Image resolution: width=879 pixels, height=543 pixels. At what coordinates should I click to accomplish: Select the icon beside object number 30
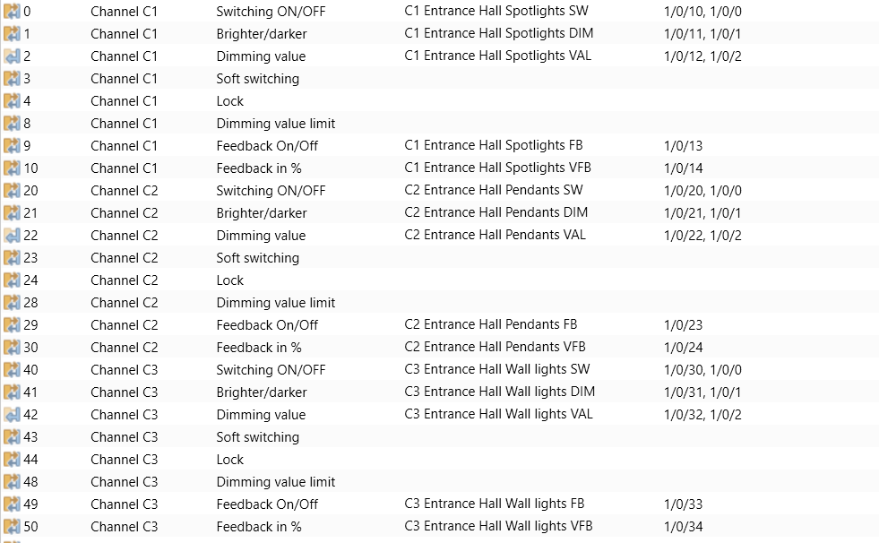pyautogui.click(x=12, y=348)
